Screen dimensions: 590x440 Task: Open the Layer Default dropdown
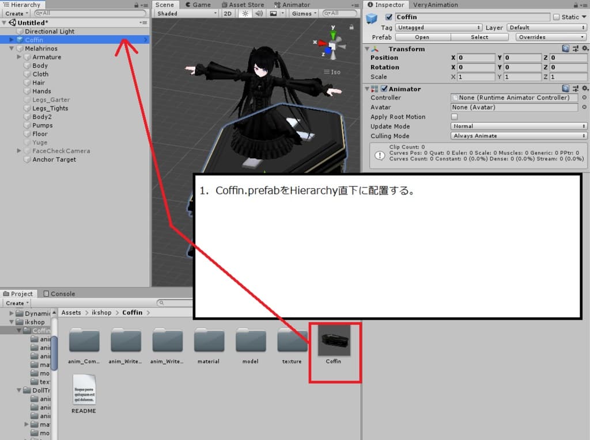point(547,28)
